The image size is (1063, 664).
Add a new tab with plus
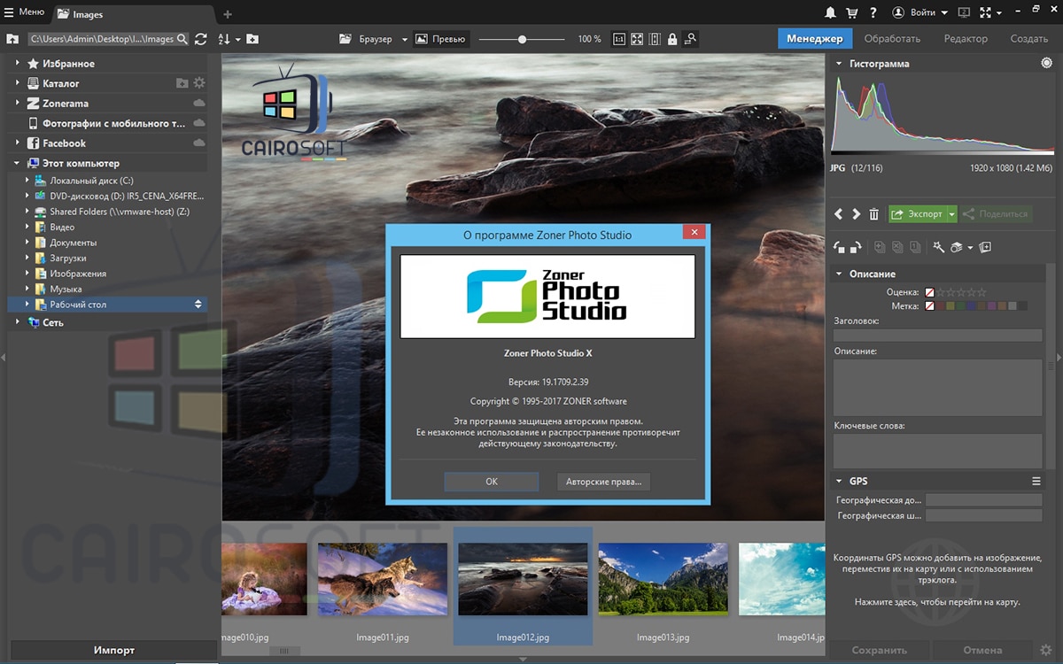tap(228, 14)
